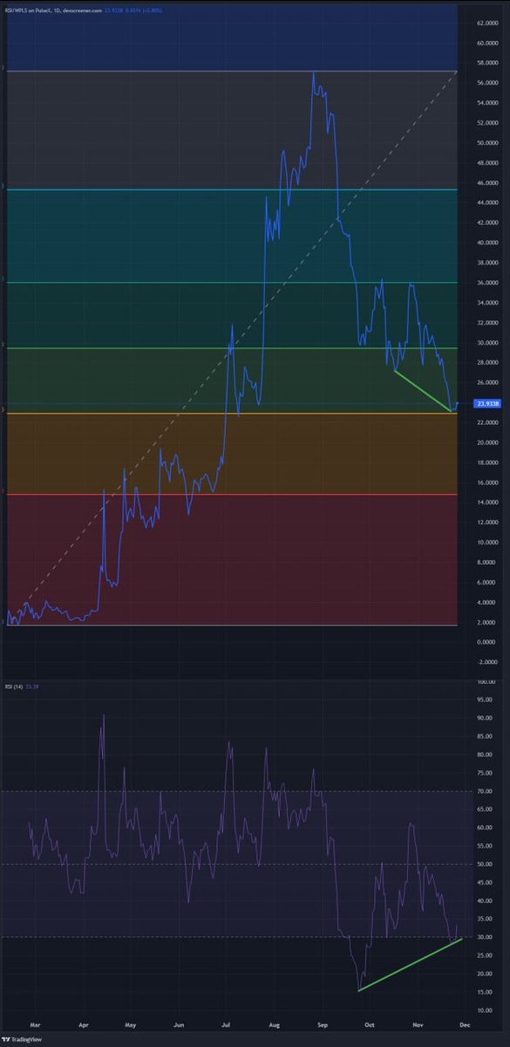Viewport: 510px width, 1047px height.
Task: Select green trend line on RSI pane
Action: 411,964
